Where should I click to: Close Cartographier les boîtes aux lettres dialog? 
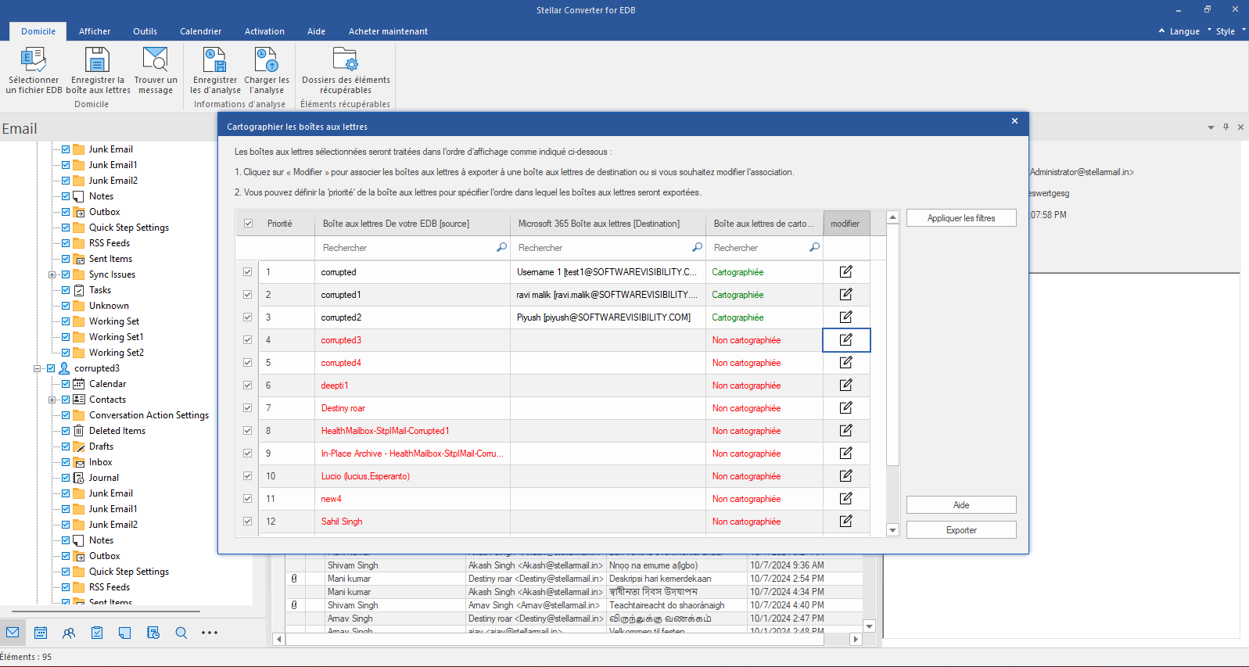coord(1014,121)
